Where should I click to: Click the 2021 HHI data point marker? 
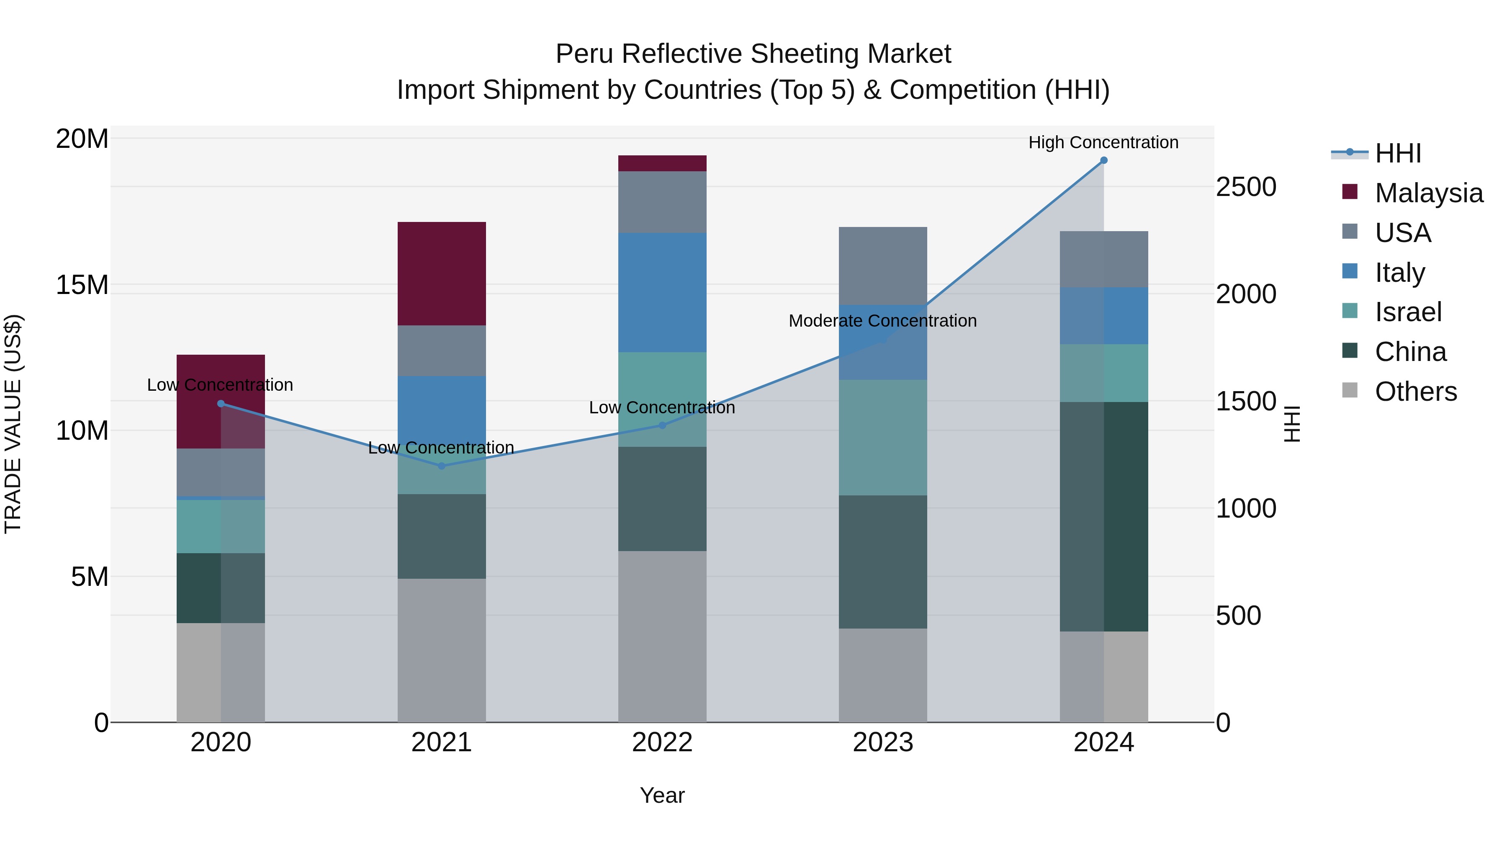[442, 466]
